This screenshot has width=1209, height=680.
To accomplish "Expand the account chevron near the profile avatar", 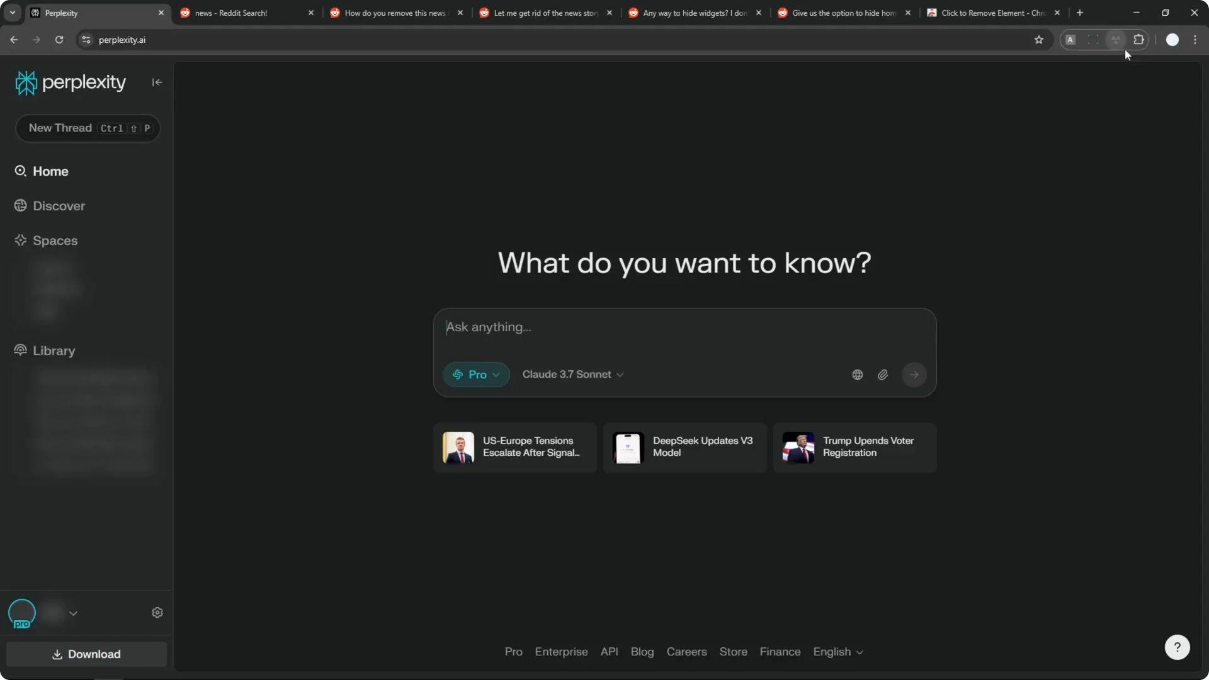I will (x=74, y=613).
